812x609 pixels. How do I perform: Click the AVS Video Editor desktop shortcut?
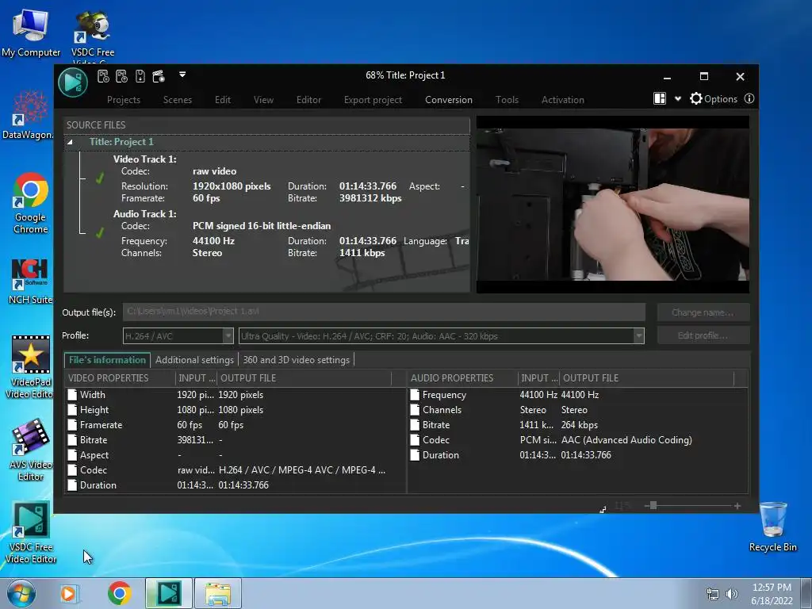30,450
